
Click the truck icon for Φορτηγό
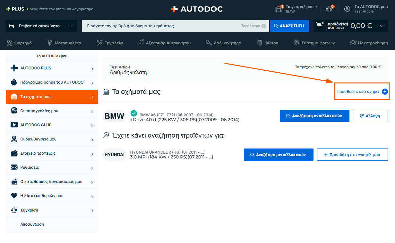tap(9, 43)
